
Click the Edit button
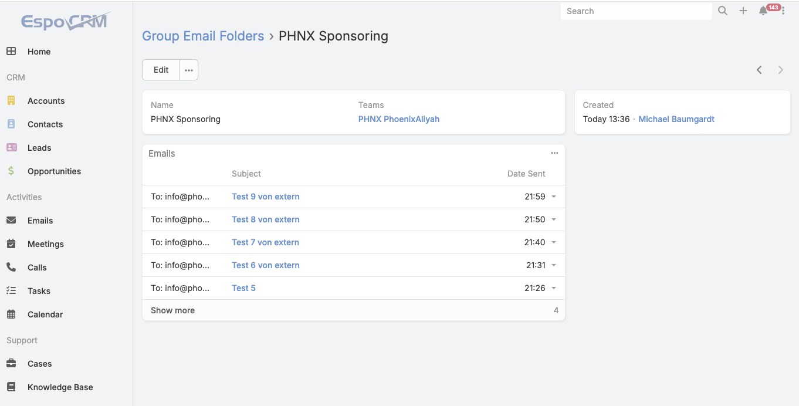coord(161,70)
